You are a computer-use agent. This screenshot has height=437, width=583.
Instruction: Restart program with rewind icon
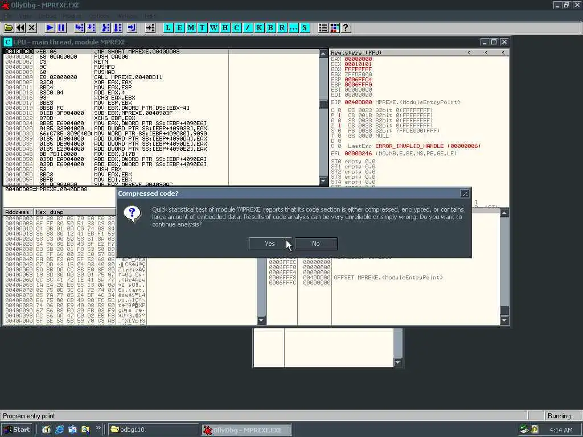coord(20,28)
